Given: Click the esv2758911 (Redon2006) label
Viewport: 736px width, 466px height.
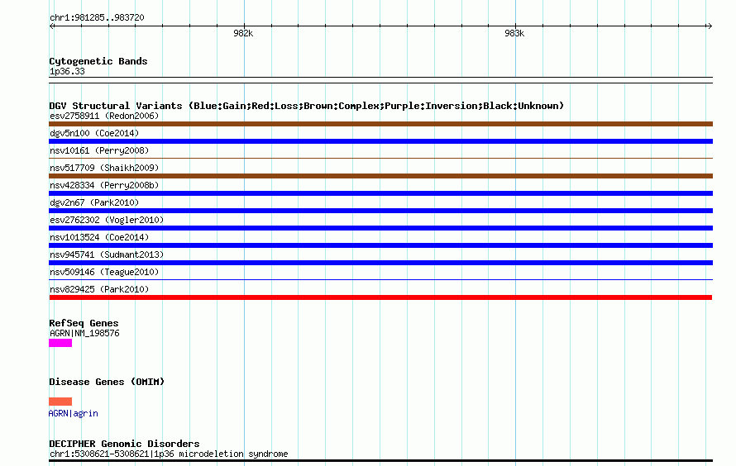Looking at the screenshot, I should [104, 116].
